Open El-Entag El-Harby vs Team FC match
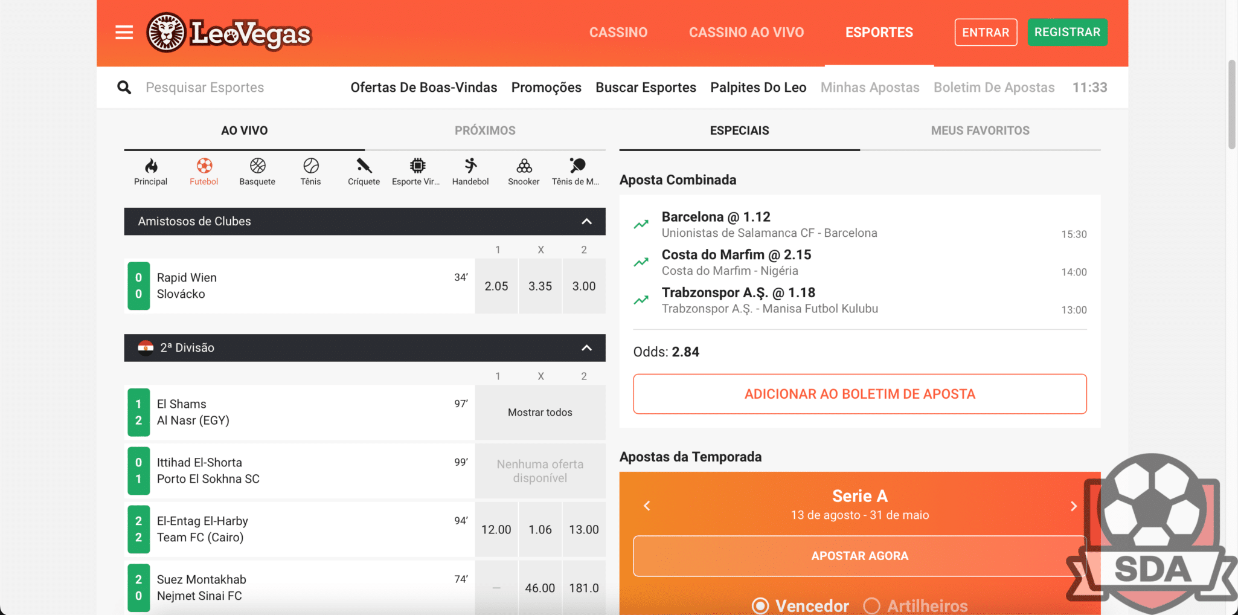The image size is (1238, 615). (300, 530)
